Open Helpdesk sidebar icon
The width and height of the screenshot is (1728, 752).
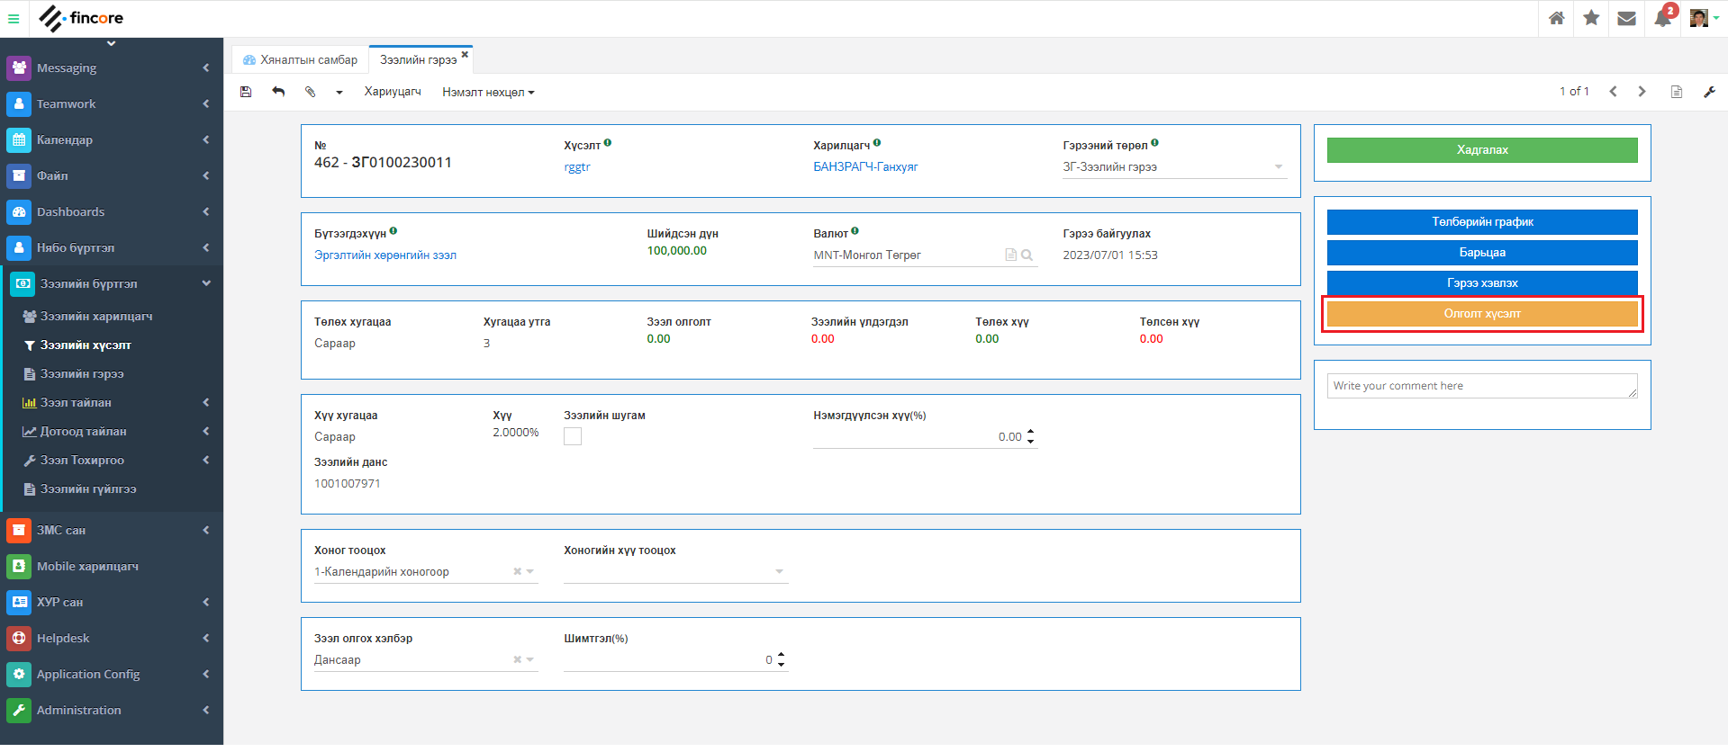pyautogui.click(x=19, y=639)
